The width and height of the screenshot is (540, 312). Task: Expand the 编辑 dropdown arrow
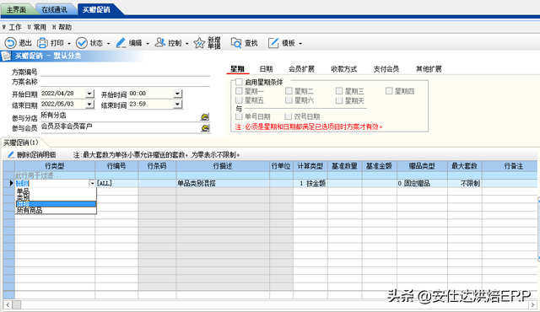[x=148, y=44]
